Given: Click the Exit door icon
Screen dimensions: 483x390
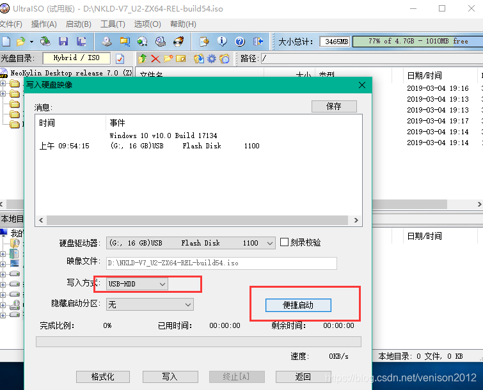Looking at the screenshot, I should tap(258, 42).
